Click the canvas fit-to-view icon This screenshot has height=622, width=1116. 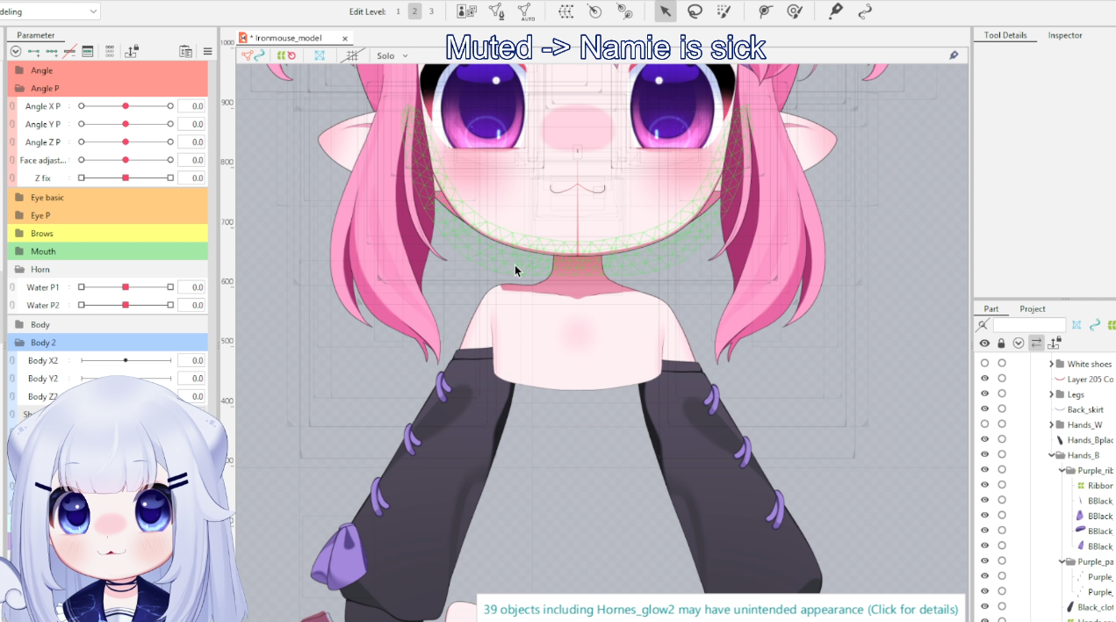(320, 55)
